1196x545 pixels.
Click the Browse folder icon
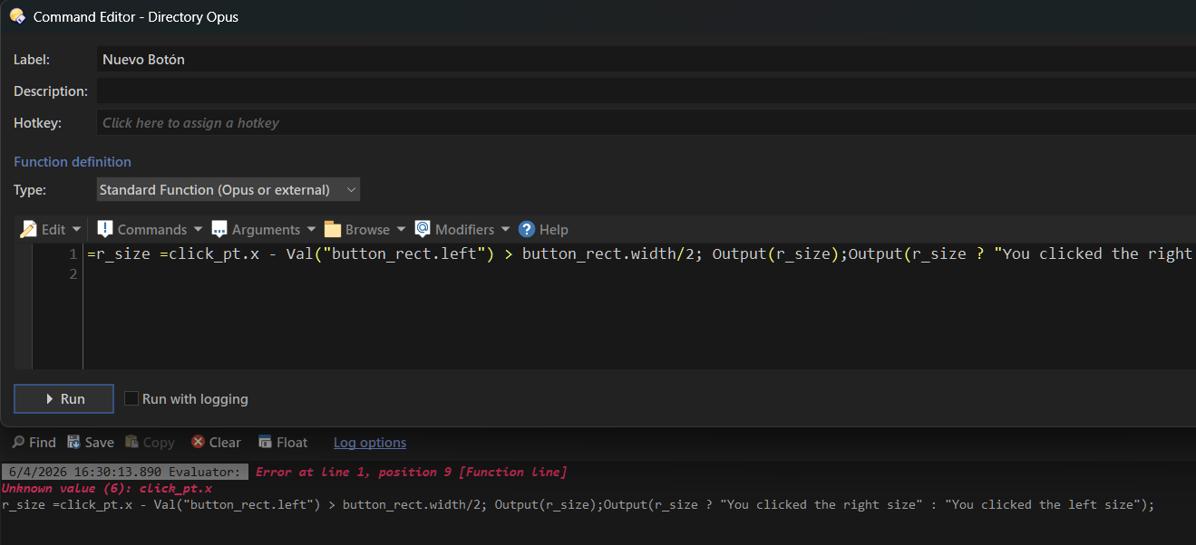point(333,229)
